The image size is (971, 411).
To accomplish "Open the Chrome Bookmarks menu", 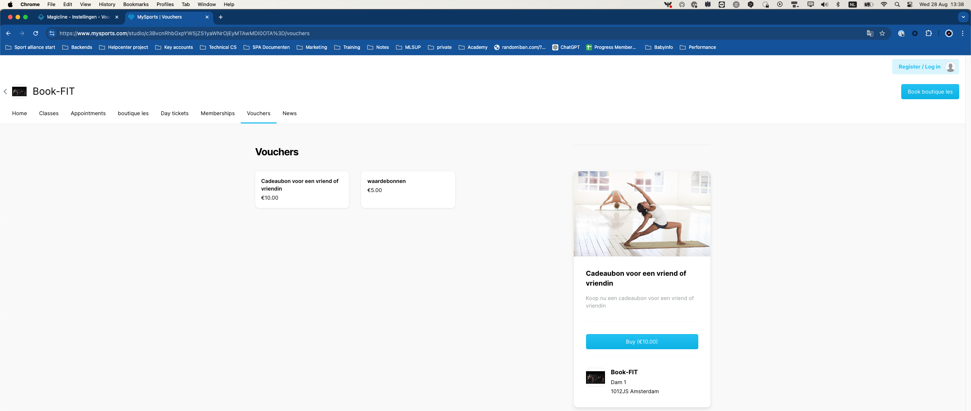I will tap(136, 5).
